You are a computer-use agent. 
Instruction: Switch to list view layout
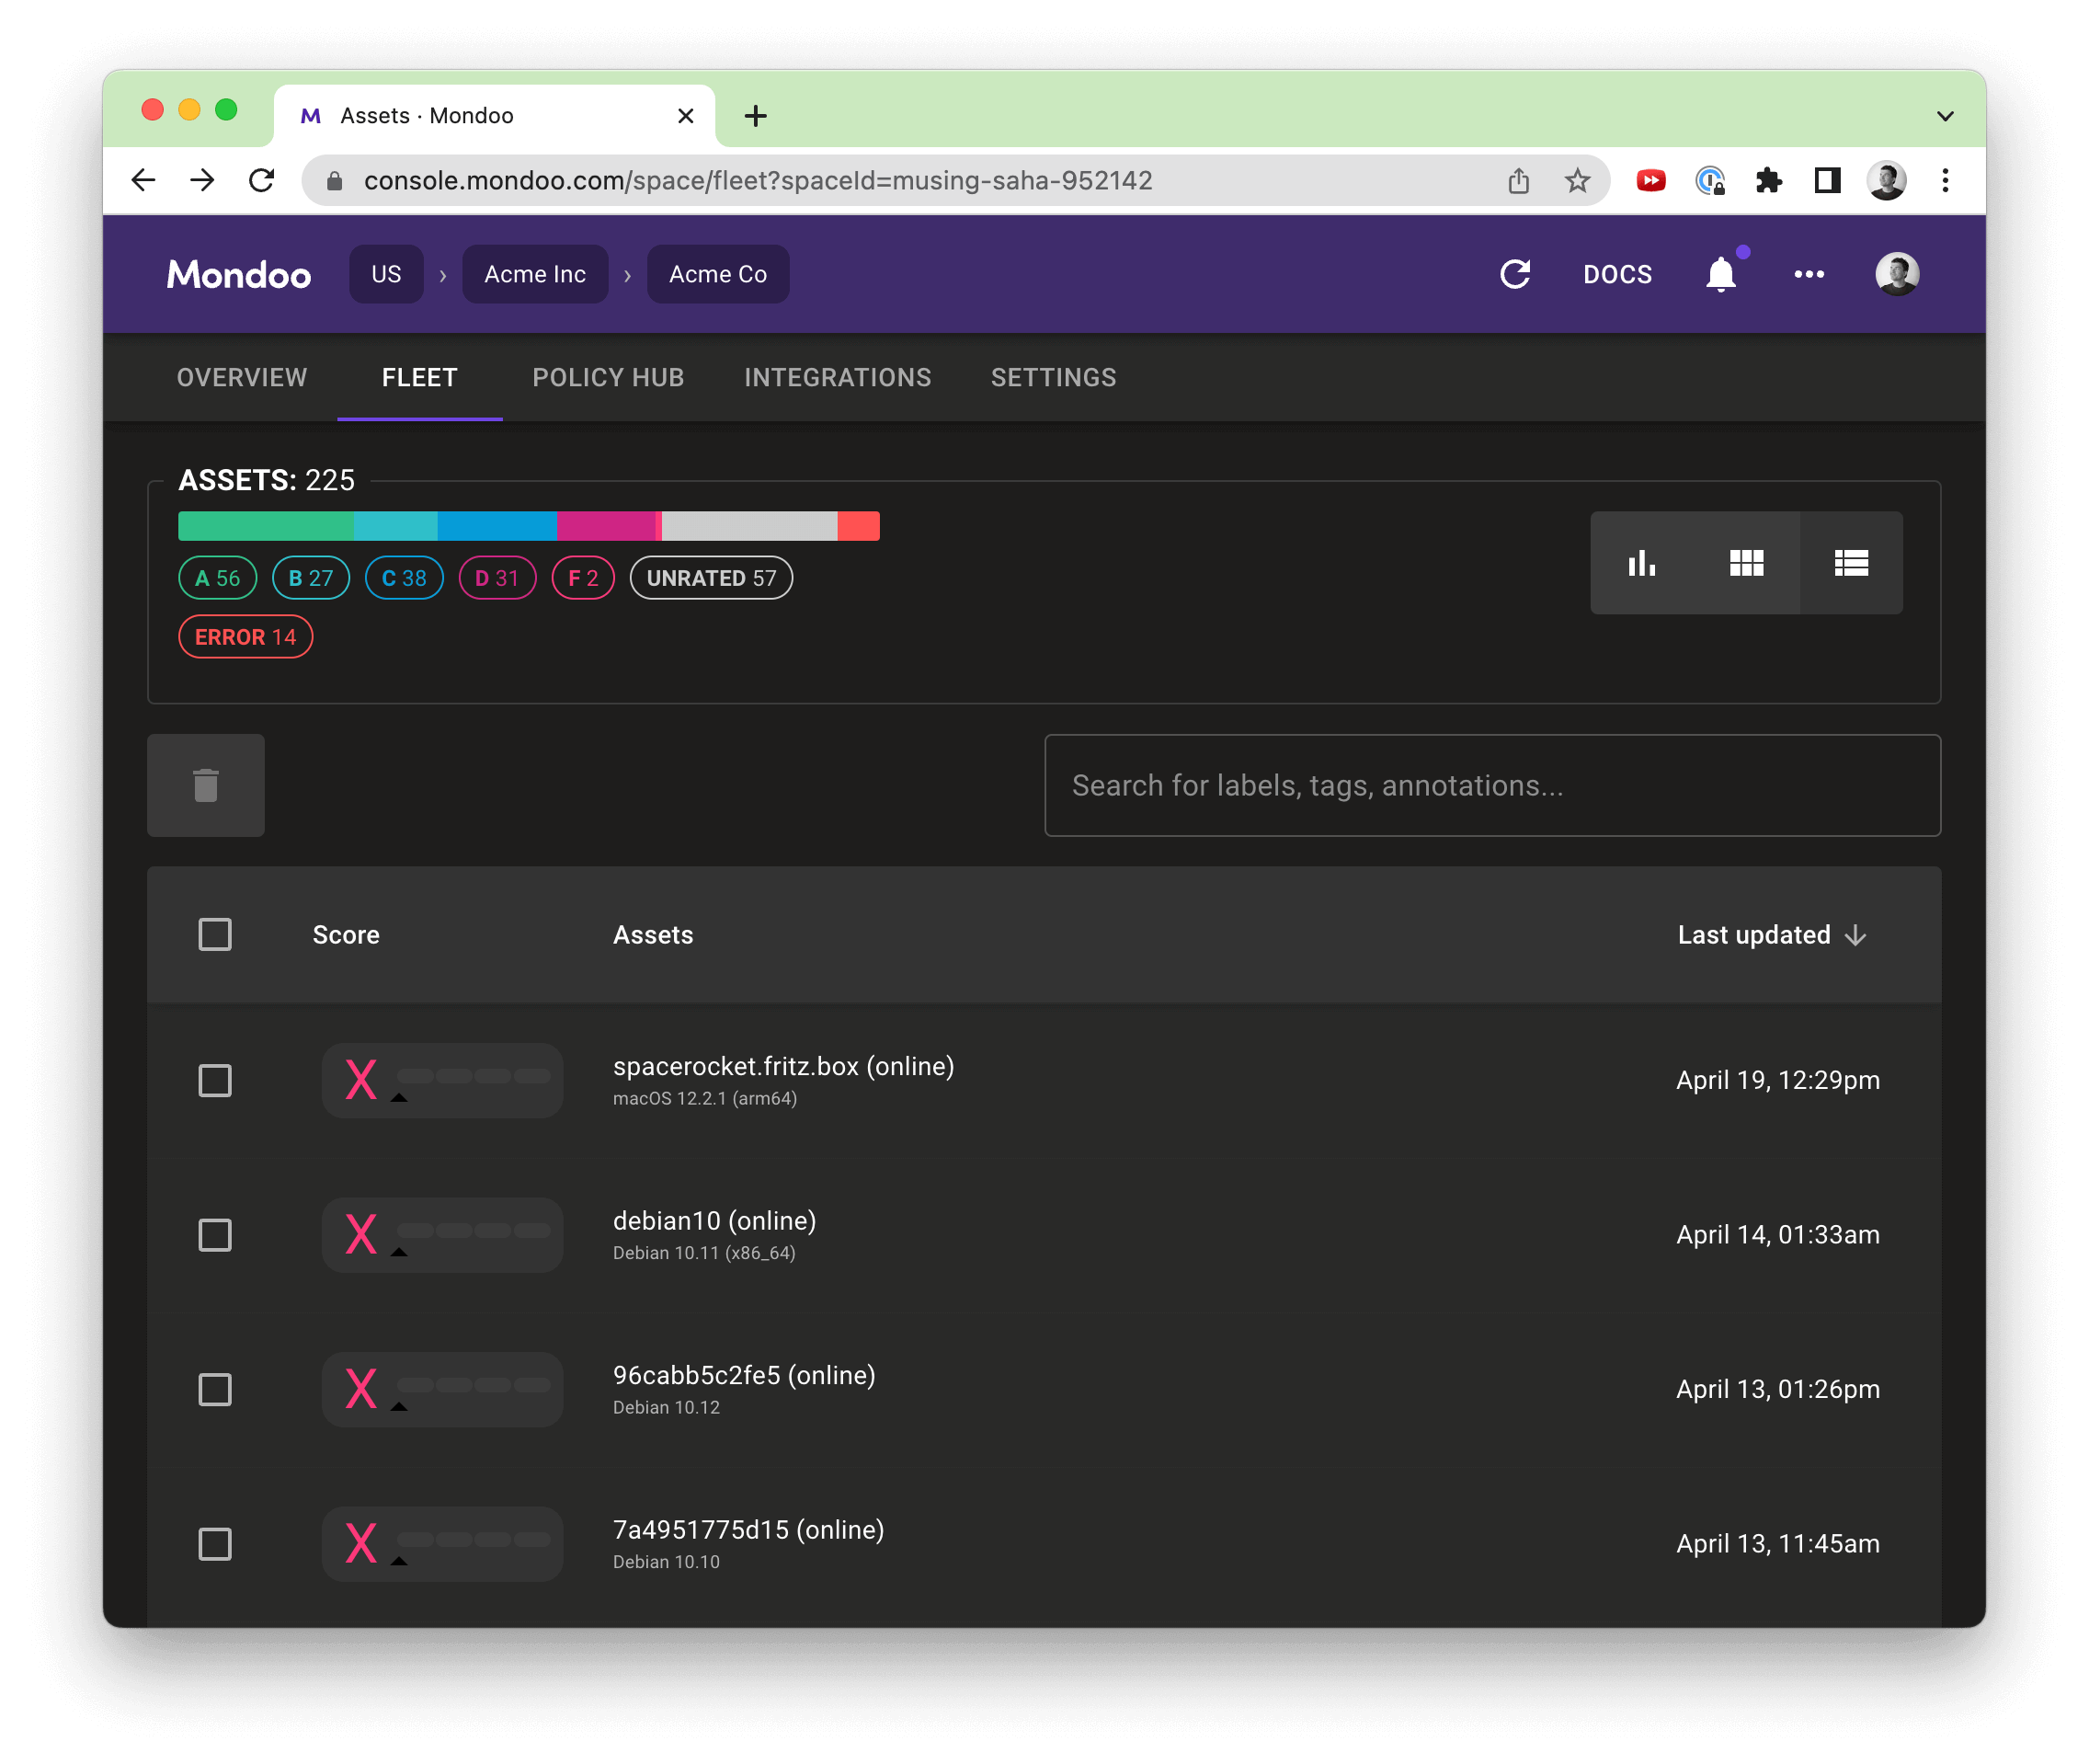click(x=1849, y=562)
